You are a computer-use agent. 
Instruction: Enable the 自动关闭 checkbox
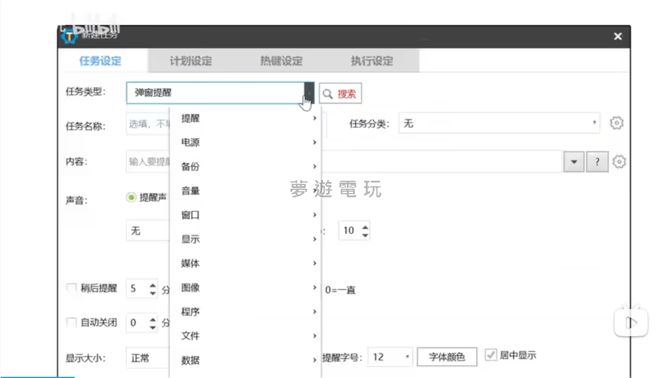71,322
